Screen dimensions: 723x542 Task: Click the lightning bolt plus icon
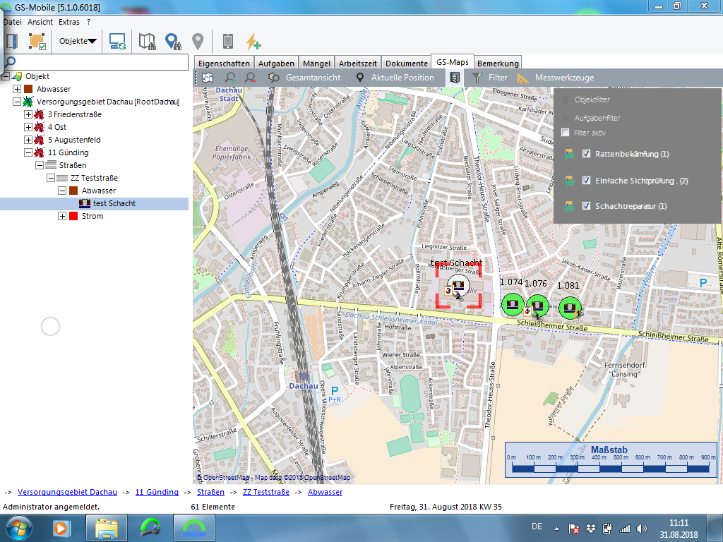click(x=253, y=42)
